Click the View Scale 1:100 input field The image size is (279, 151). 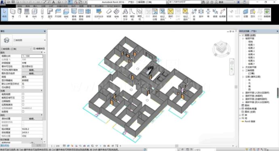(32, 56)
